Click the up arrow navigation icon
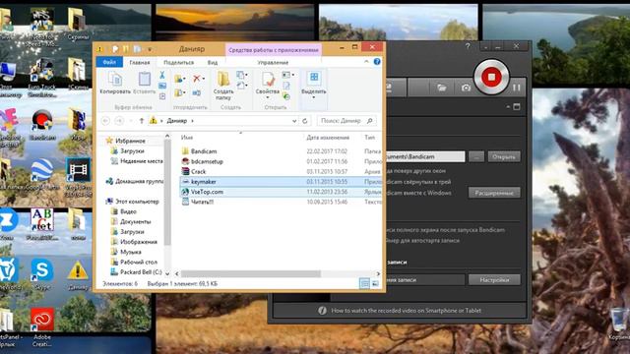The height and width of the screenshot is (354, 630). point(142,120)
